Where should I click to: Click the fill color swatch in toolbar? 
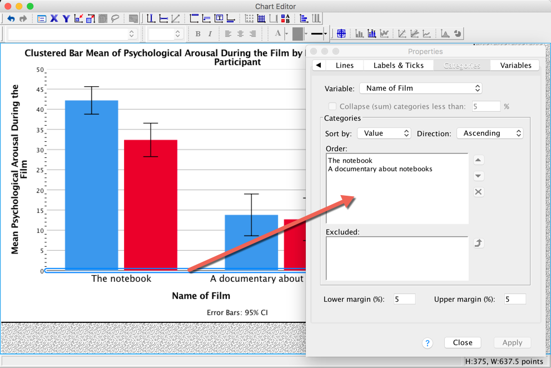(x=298, y=34)
